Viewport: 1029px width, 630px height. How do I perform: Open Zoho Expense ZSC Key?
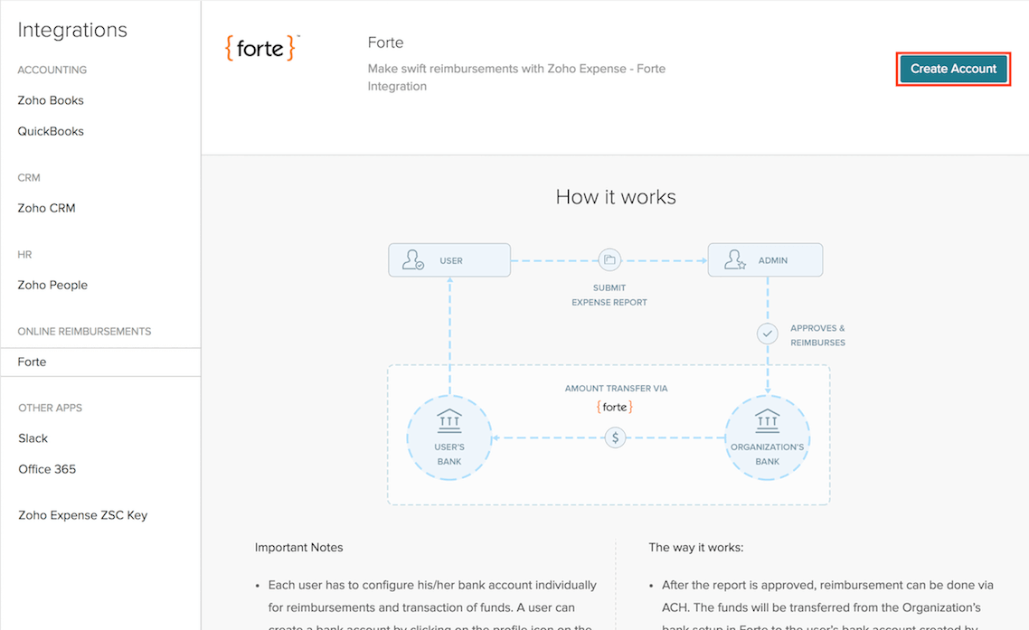tap(82, 515)
